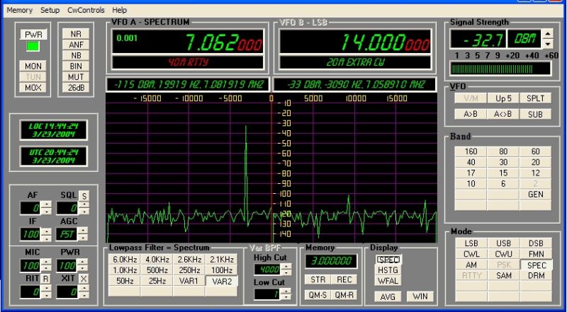567x312 pixels.
Task: Increase the signal strength meter mode stepper
Action: [x=549, y=34]
